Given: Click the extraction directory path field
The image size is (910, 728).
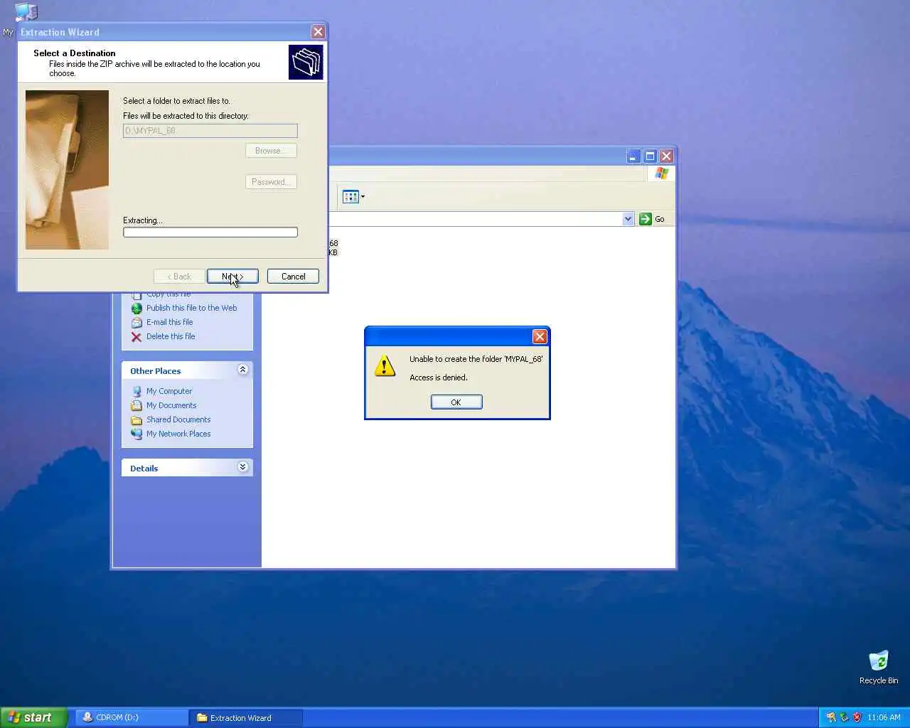Looking at the screenshot, I should tap(210, 131).
